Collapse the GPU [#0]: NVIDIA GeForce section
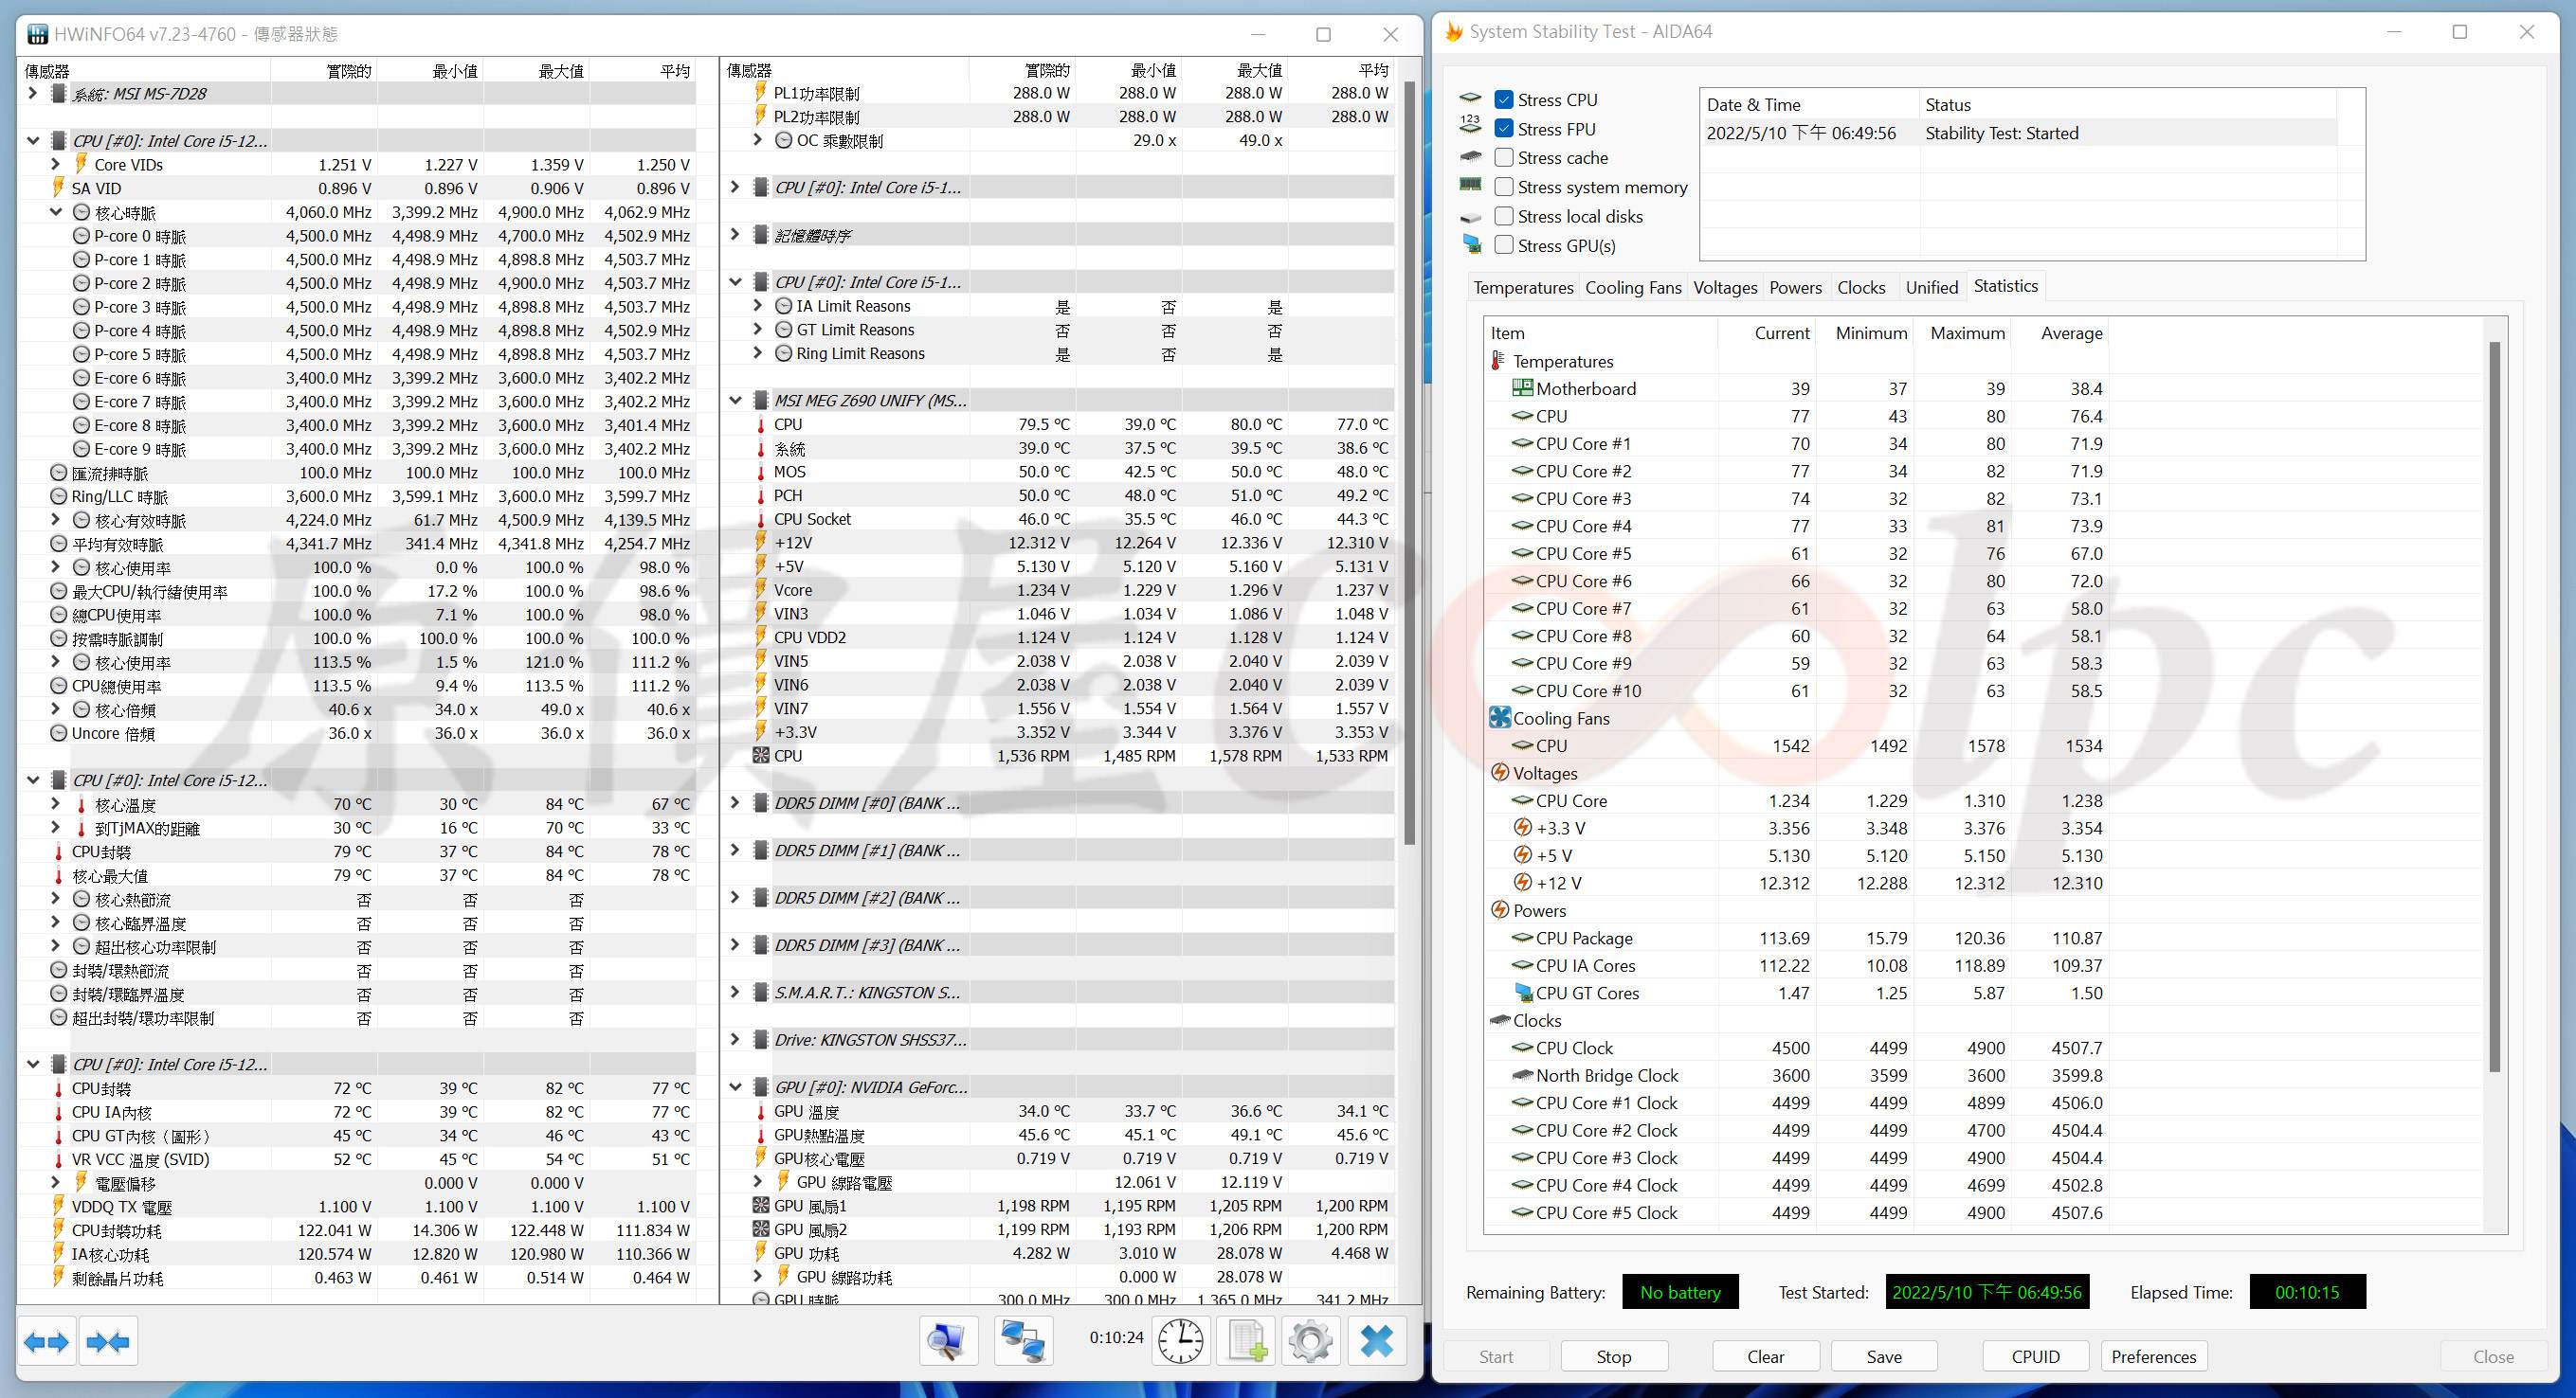 [735, 1087]
